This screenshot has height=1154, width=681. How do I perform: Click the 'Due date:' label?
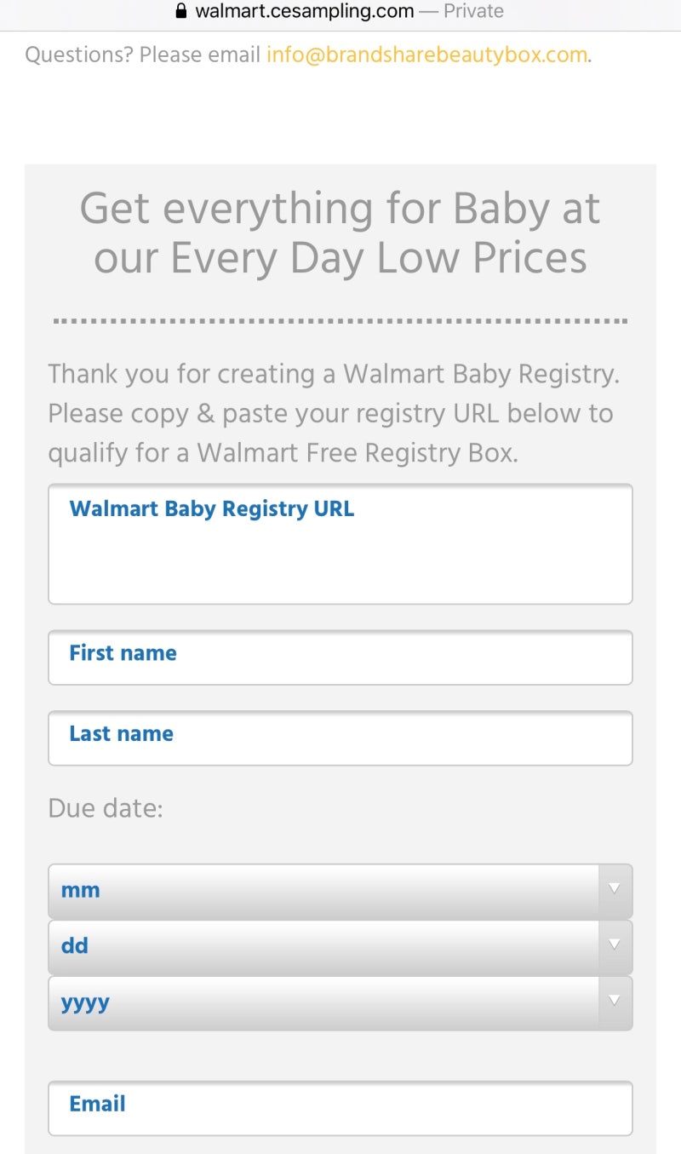tap(106, 808)
